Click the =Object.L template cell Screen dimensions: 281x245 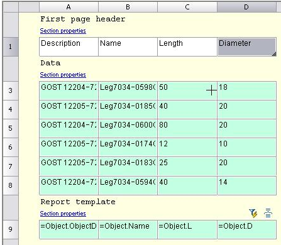(x=187, y=229)
